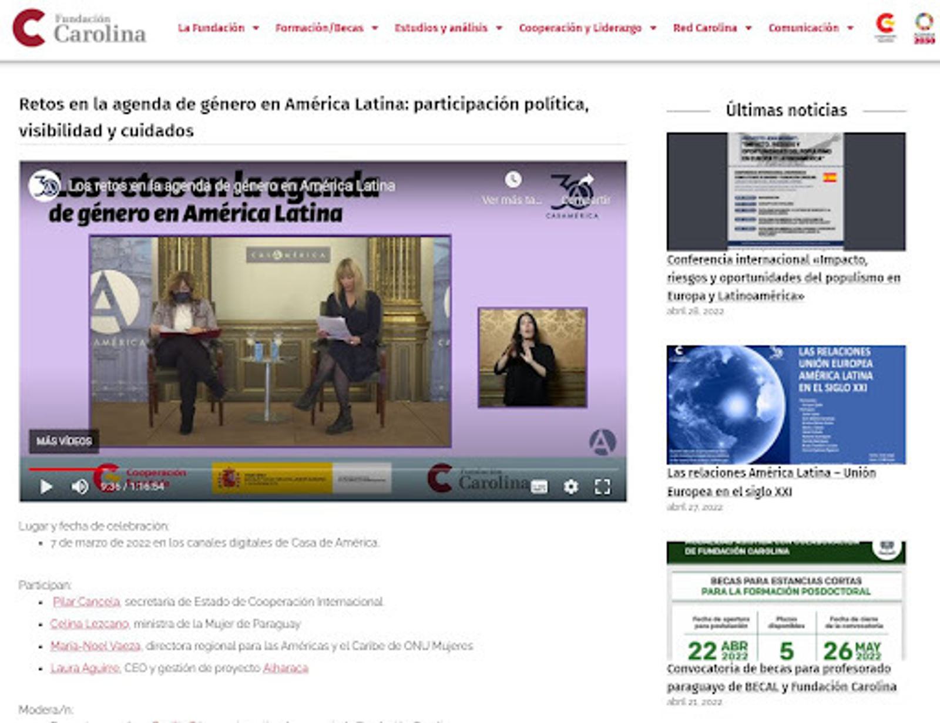
Task: Open video settings gear
Action: tap(570, 486)
